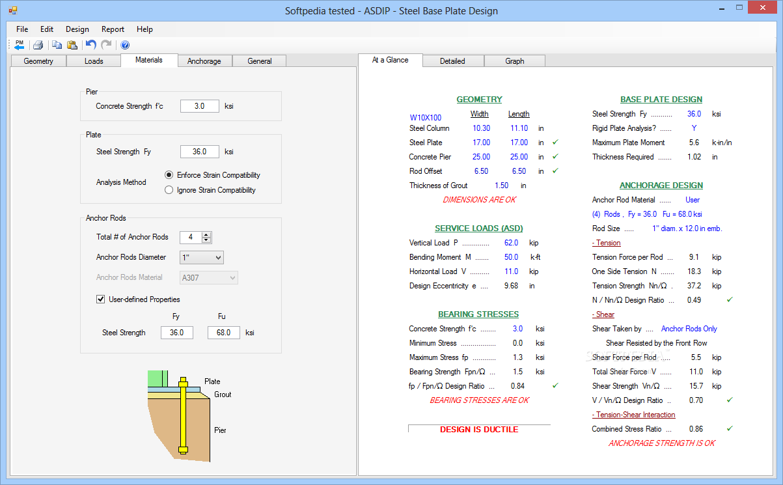
Task: Click the Rigid Plate Analysis value Y
Action: [694, 128]
